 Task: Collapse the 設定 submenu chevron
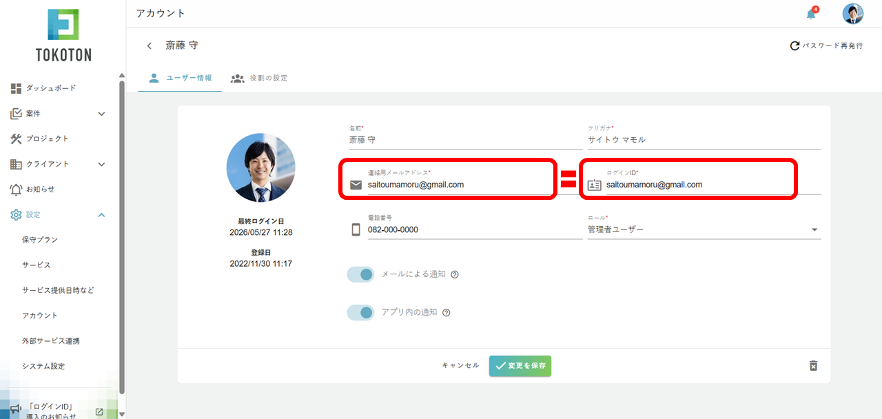101,215
